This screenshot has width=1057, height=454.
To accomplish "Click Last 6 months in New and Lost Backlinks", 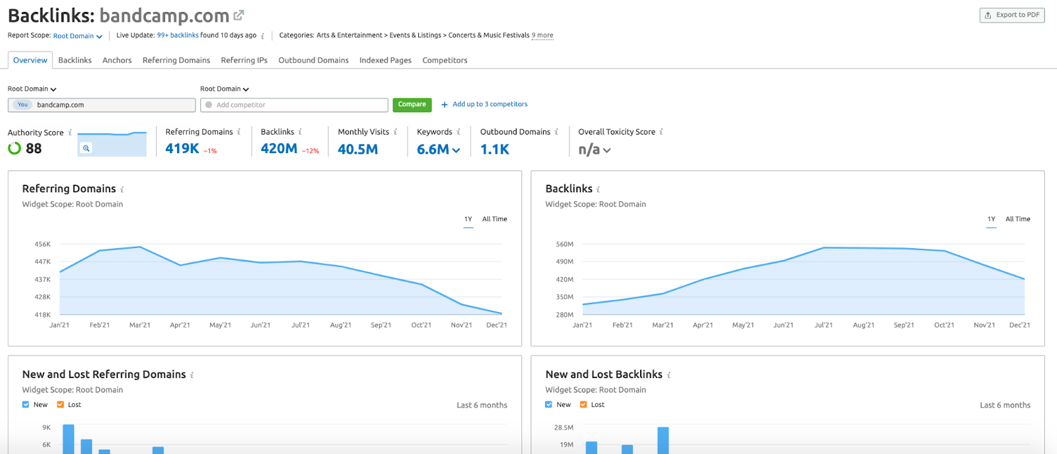I will [x=1005, y=405].
